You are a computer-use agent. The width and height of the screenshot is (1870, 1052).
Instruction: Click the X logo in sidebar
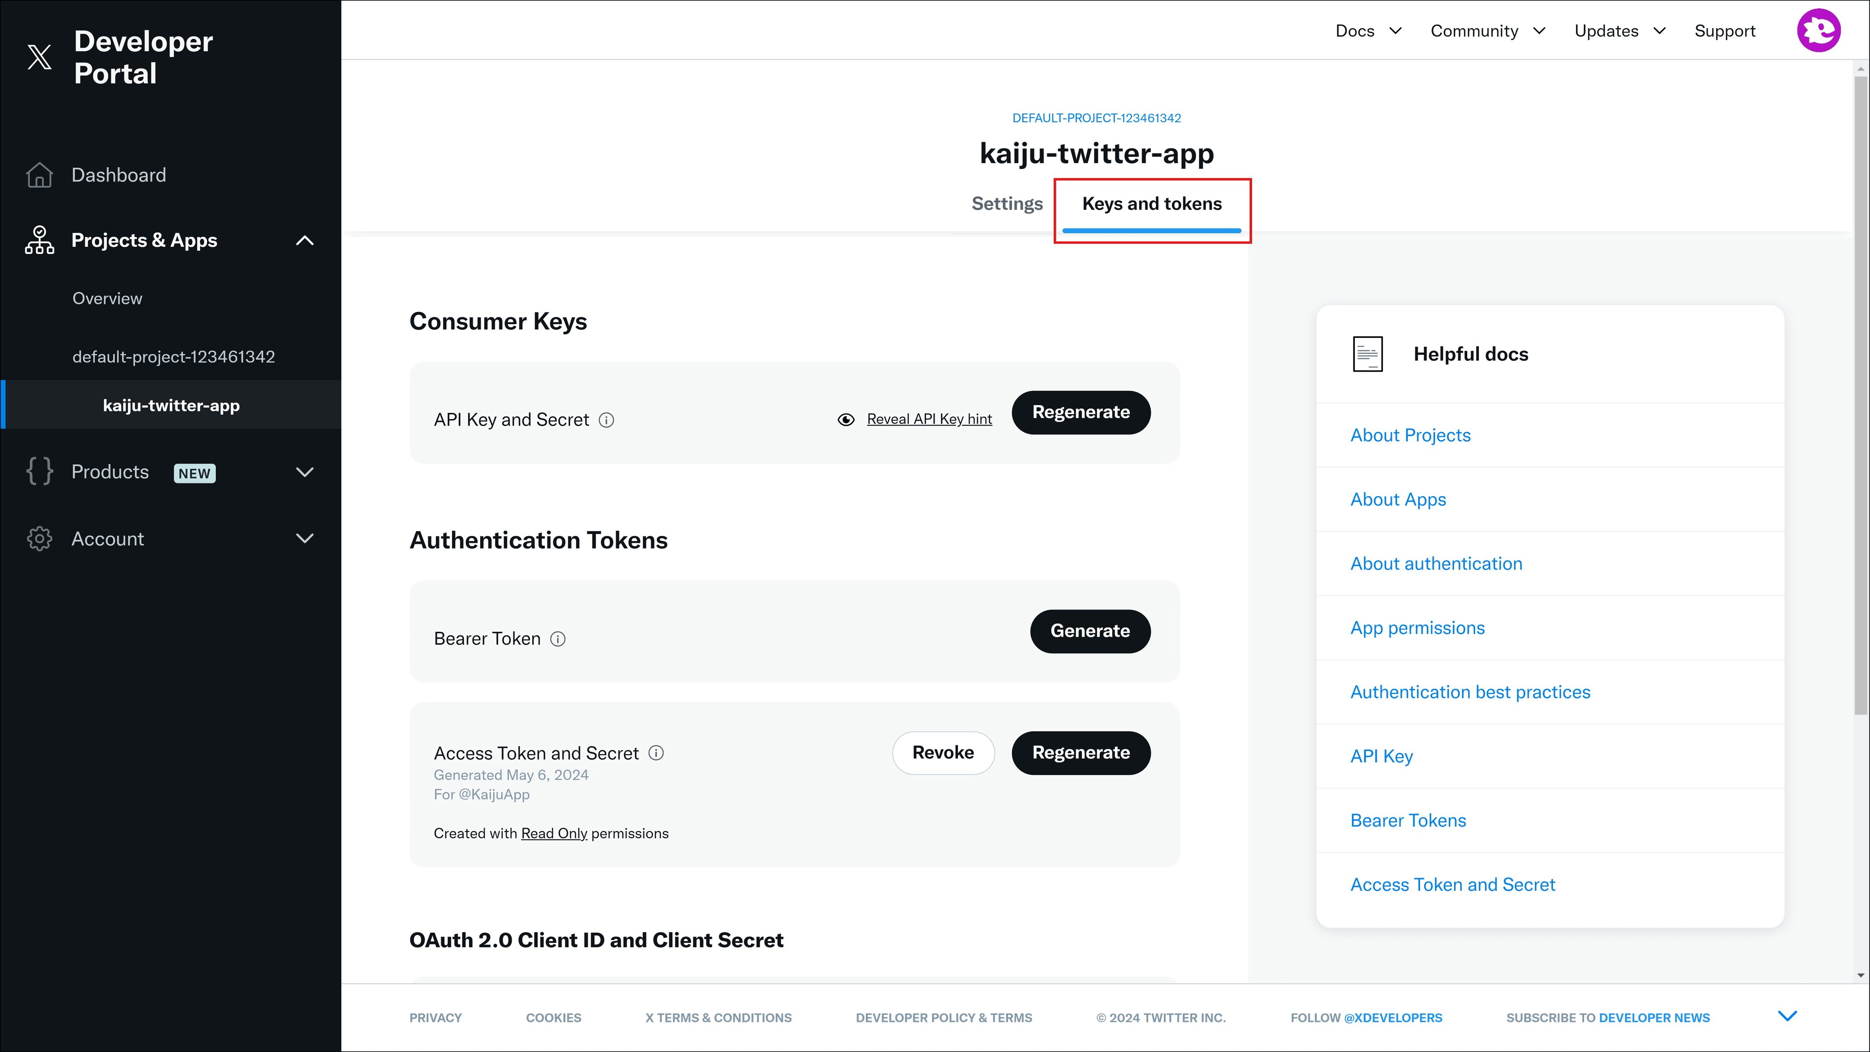tap(39, 56)
